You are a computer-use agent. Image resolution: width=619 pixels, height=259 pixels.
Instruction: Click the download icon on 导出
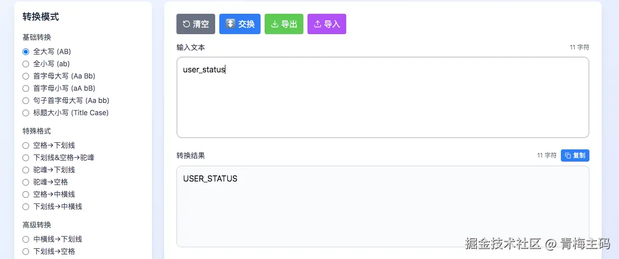point(274,24)
